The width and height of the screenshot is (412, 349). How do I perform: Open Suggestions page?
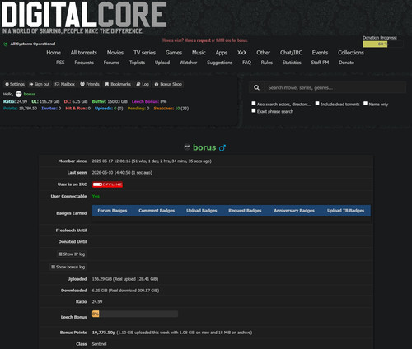coord(219,63)
